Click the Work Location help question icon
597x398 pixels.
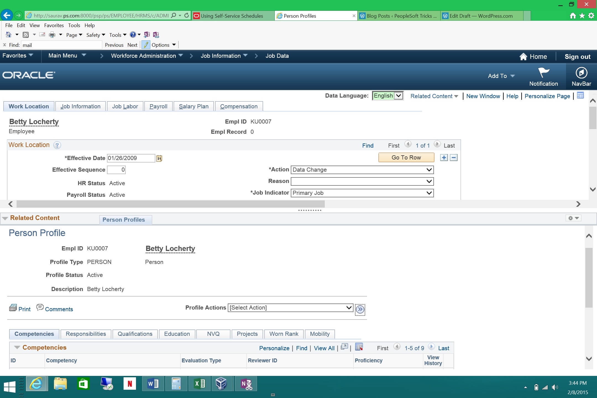tap(57, 145)
